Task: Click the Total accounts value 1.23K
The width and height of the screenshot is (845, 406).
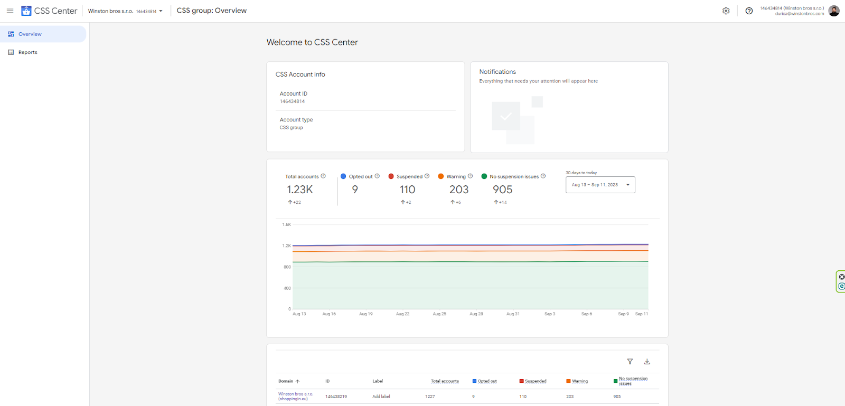Action: click(x=300, y=190)
